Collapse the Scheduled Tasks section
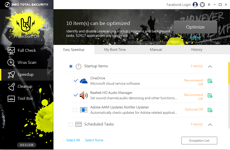 (x=210, y=124)
